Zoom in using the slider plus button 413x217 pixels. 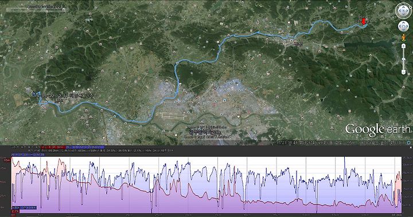[403, 46]
